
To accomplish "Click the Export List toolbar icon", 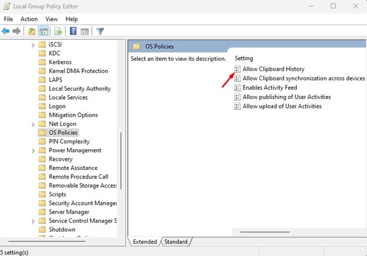I will tap(58, 31).
